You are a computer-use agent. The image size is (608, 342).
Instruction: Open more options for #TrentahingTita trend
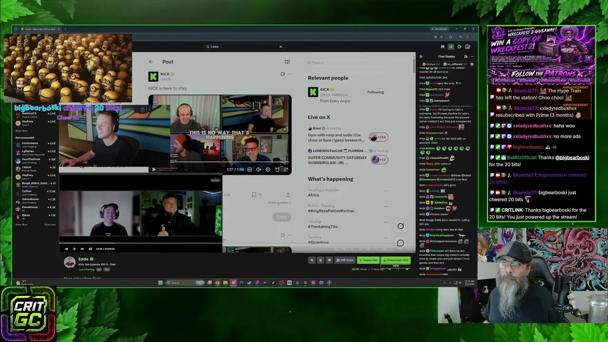(385, 222)
